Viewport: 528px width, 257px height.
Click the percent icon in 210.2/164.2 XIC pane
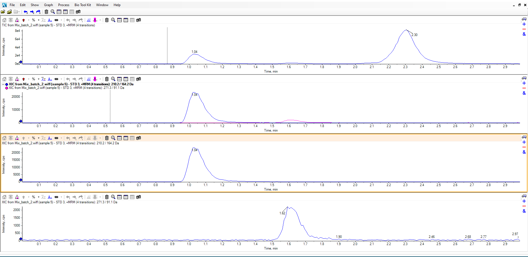(34, 138)
